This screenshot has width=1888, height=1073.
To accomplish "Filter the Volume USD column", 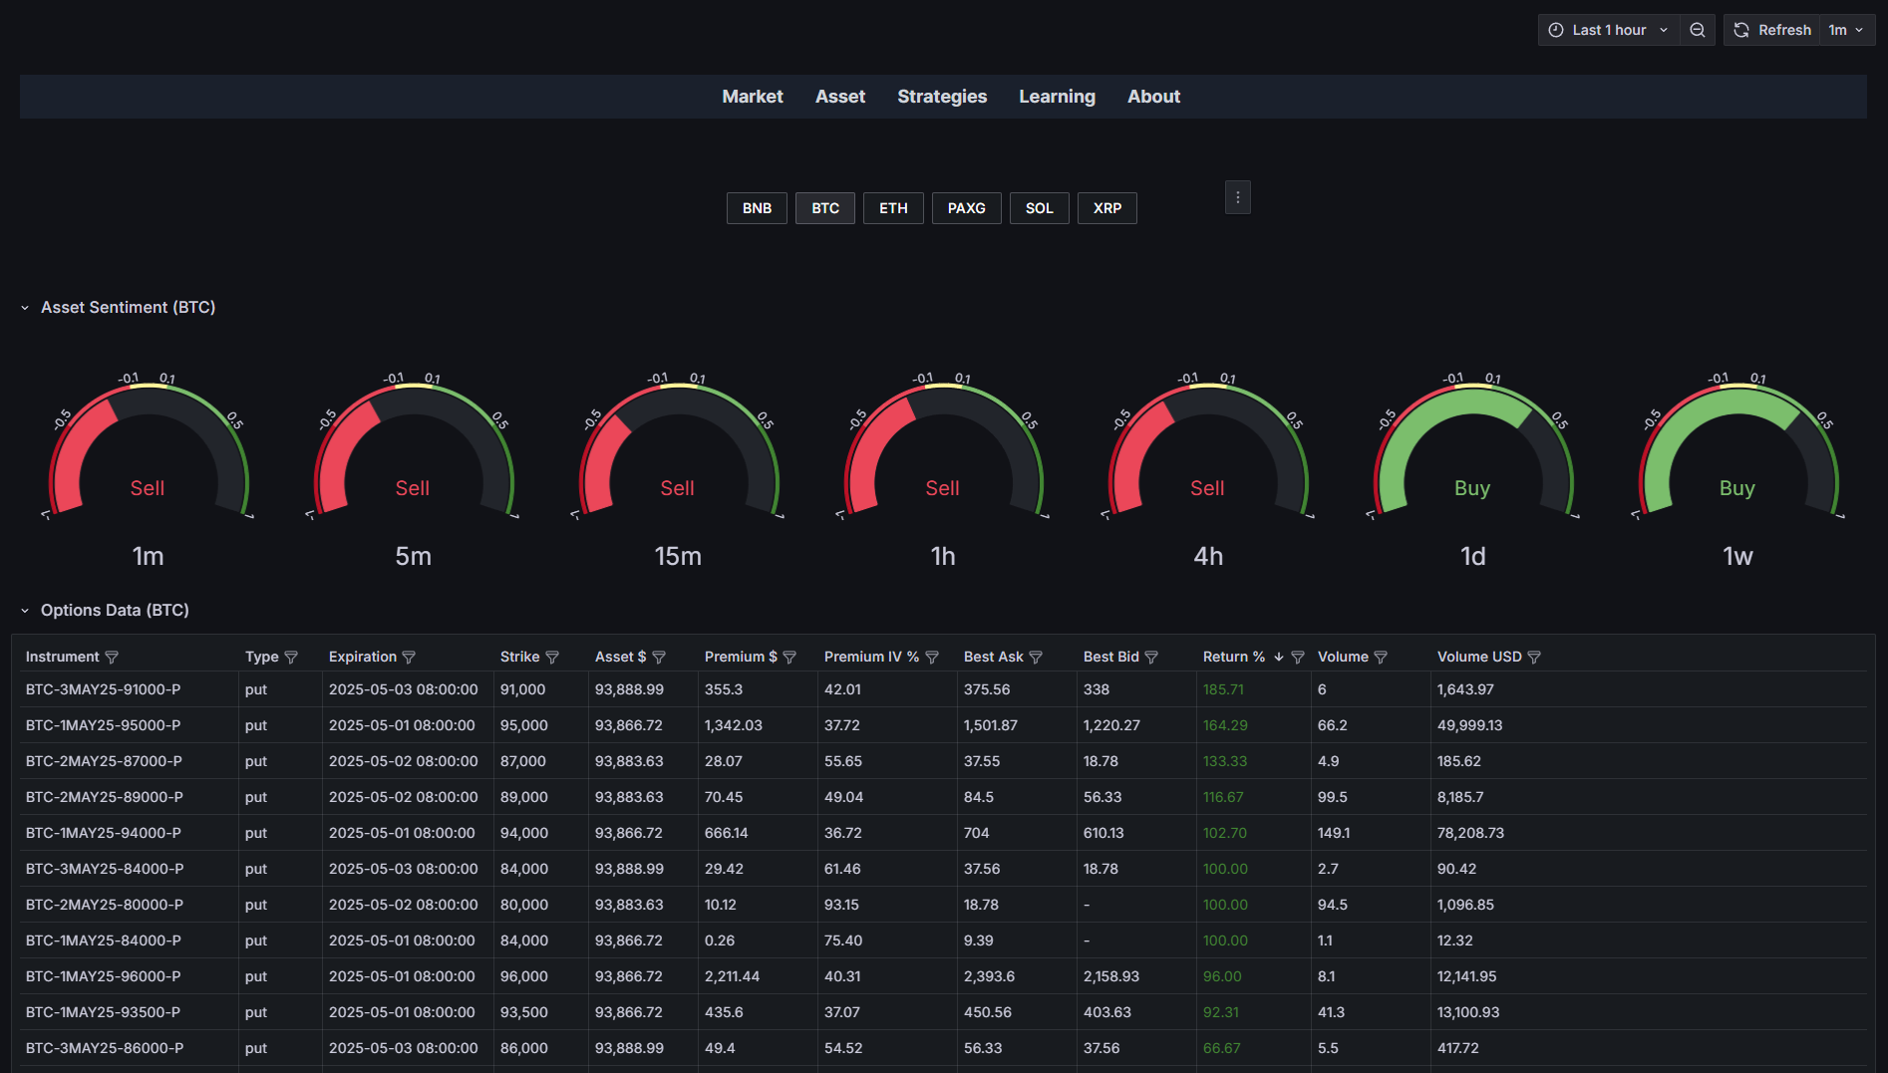I will pos(1534,658).
